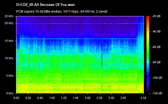Click the horizontal line at 20 kHz in spectrogram
The image size is (168, 104).
pyautogui.click(x=80, y=23)
